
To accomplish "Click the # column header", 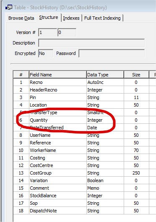I will (x=21, y=75).
